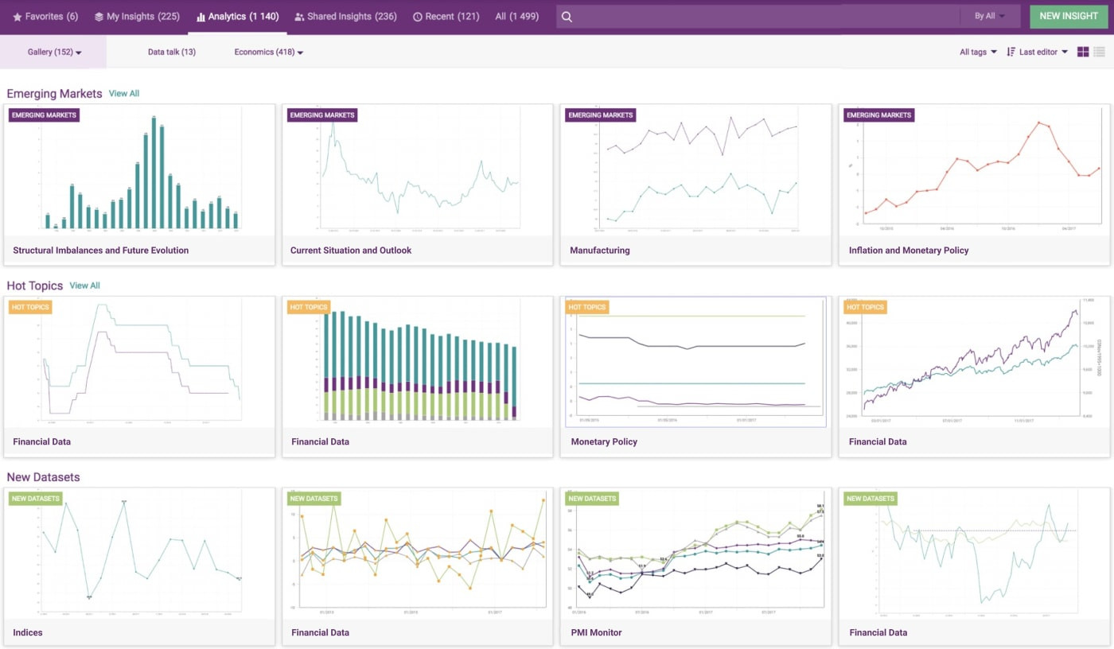Switch to grid view layout
1114x649 pixels.
tap(1083, 51)
